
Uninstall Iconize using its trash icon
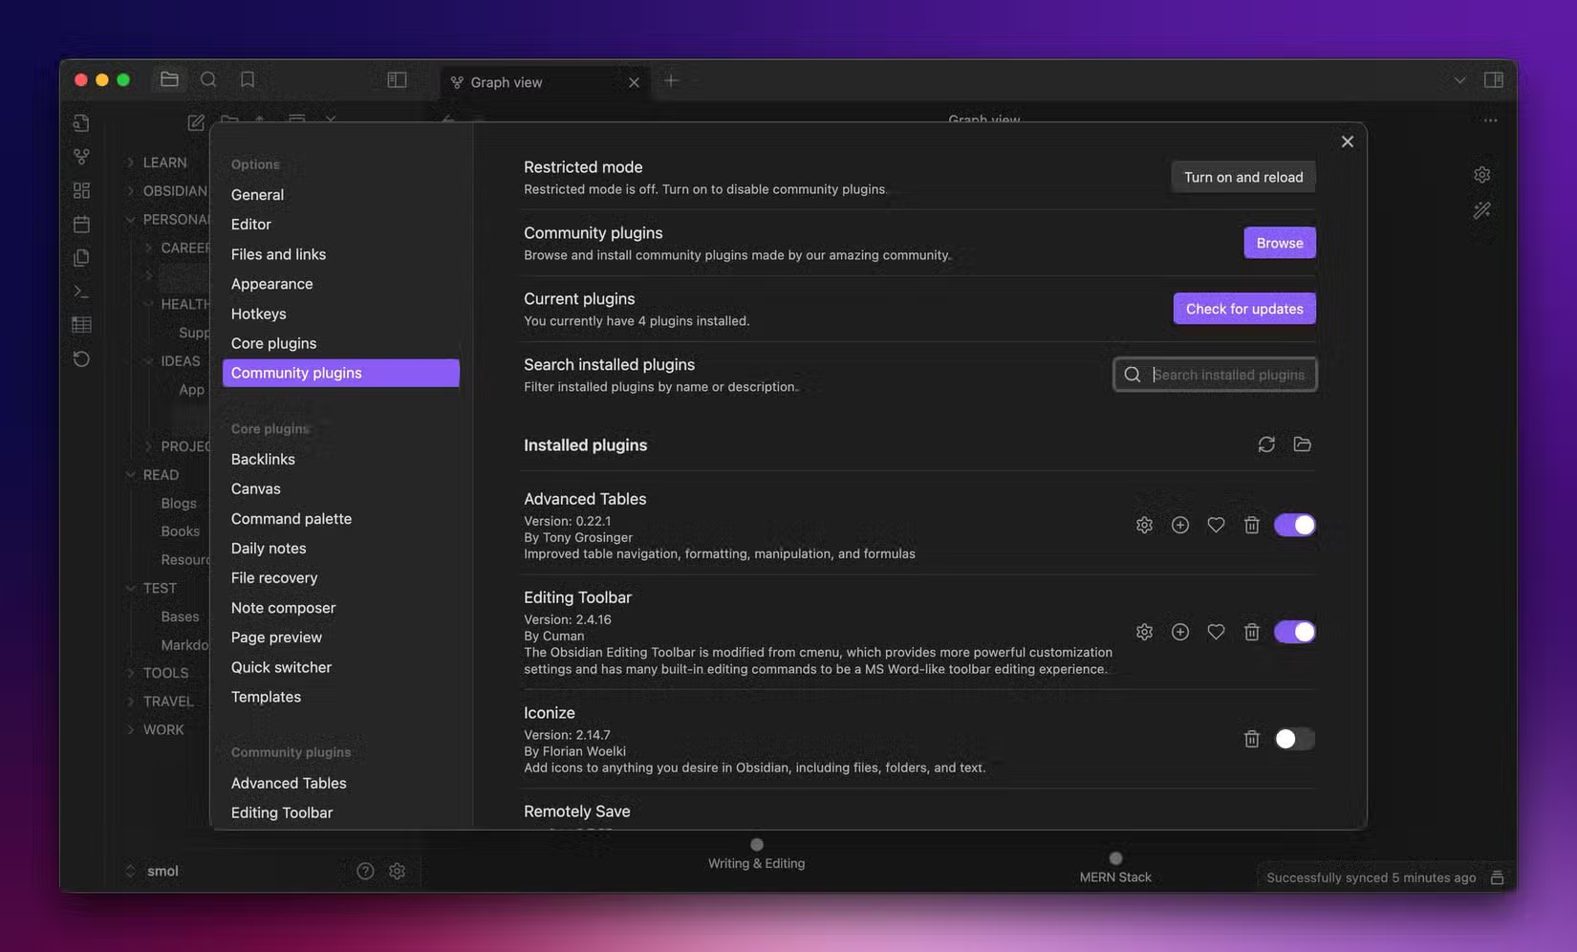[x=1252, y=738]
